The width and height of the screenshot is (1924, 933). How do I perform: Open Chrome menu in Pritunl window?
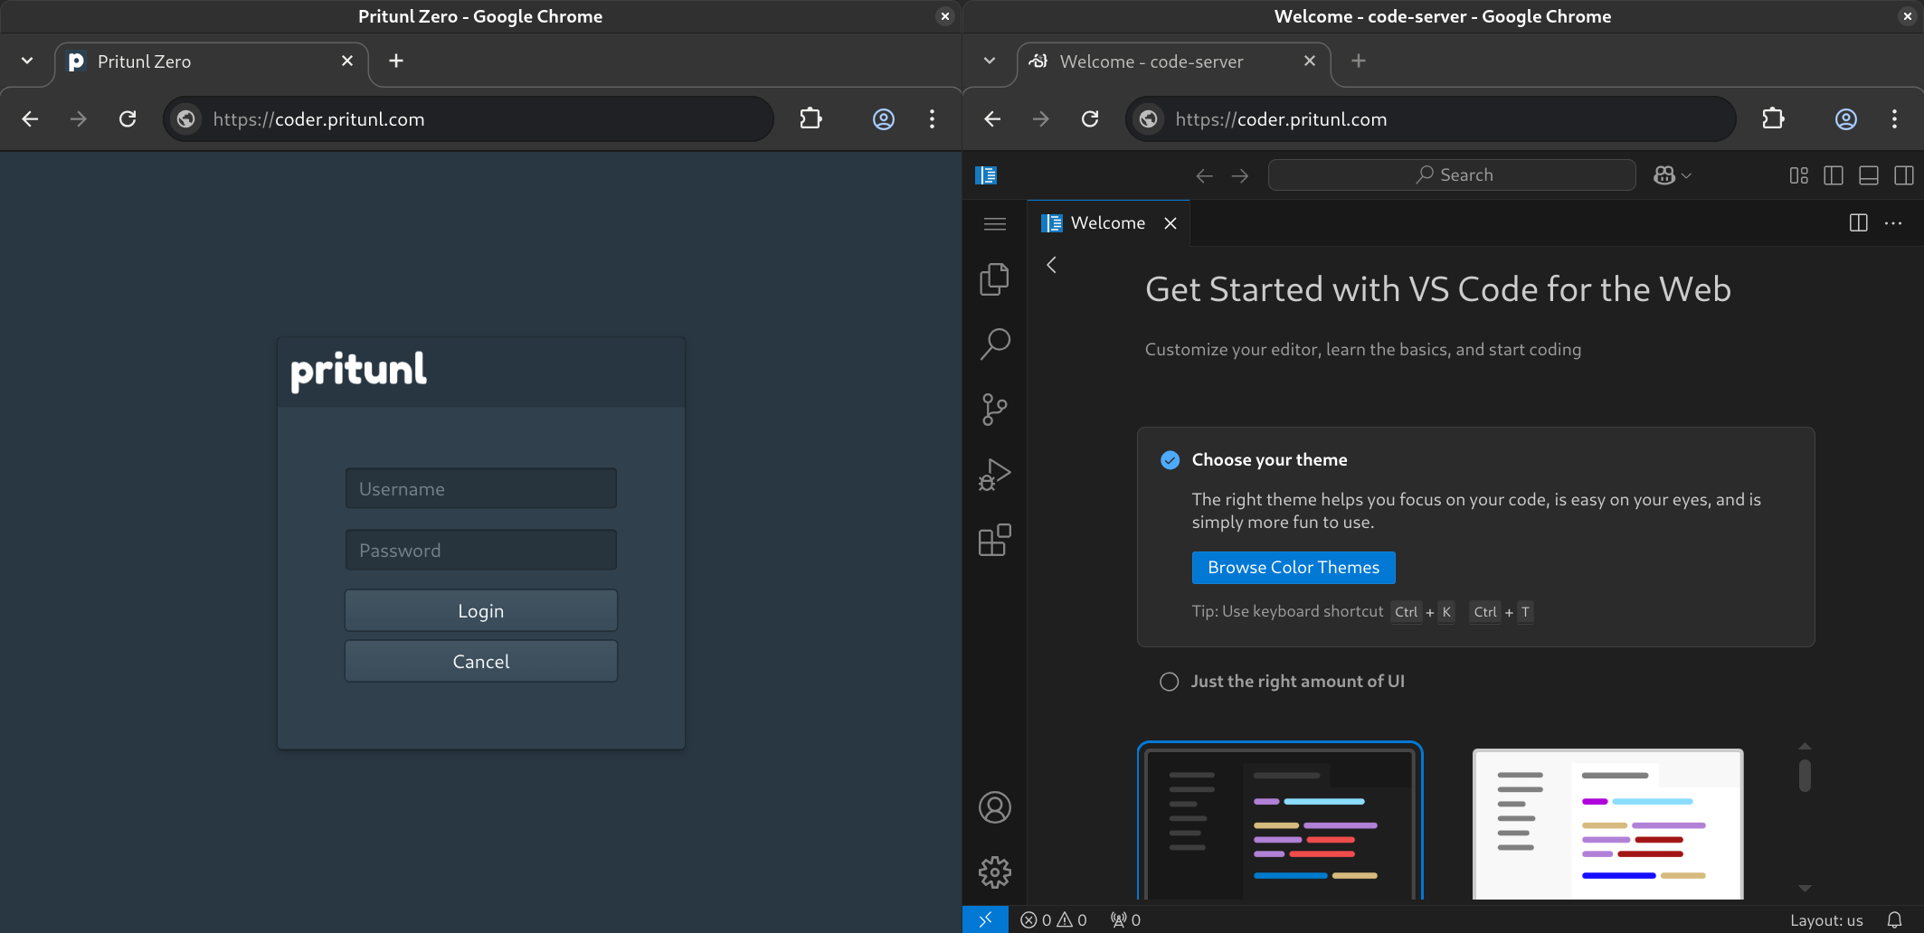click(x=933, y=118)
